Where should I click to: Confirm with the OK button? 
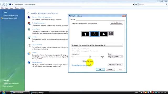(100, 69)
